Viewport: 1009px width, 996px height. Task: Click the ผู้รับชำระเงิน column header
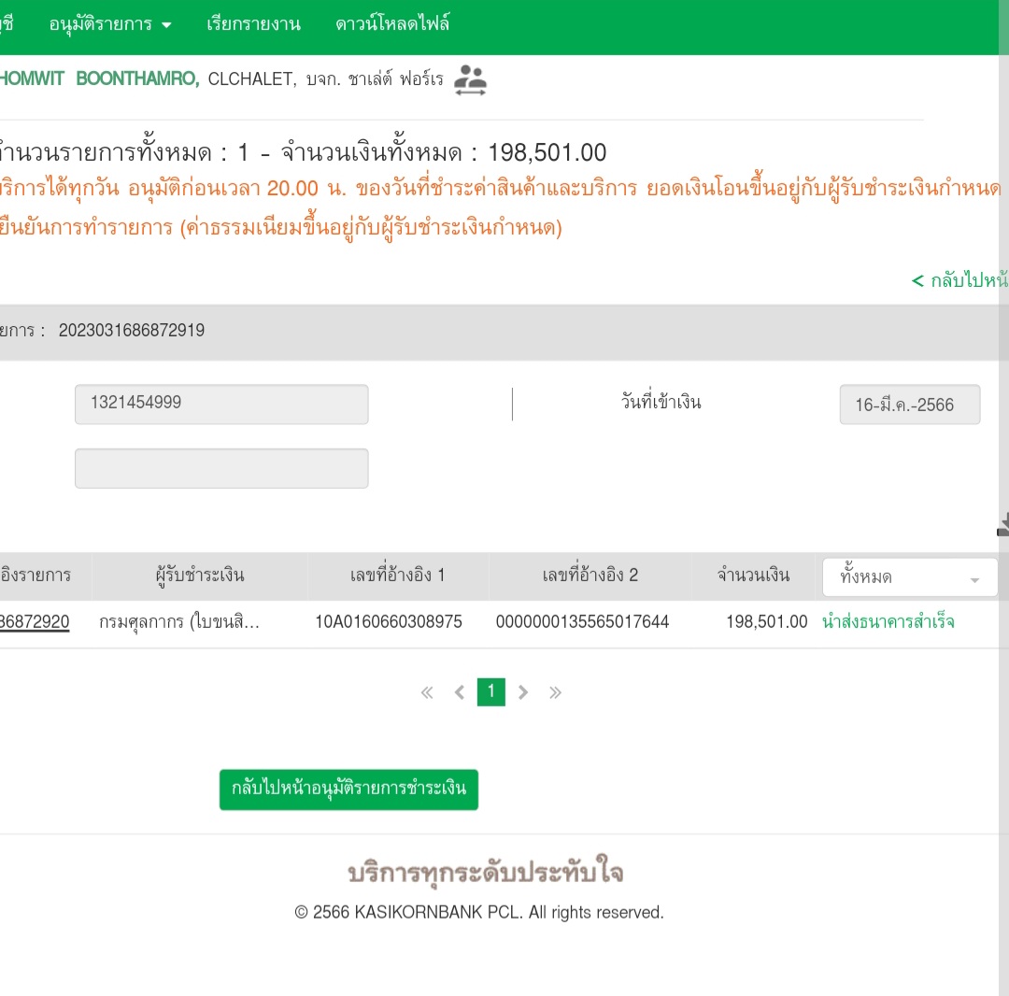click(199, 576)
